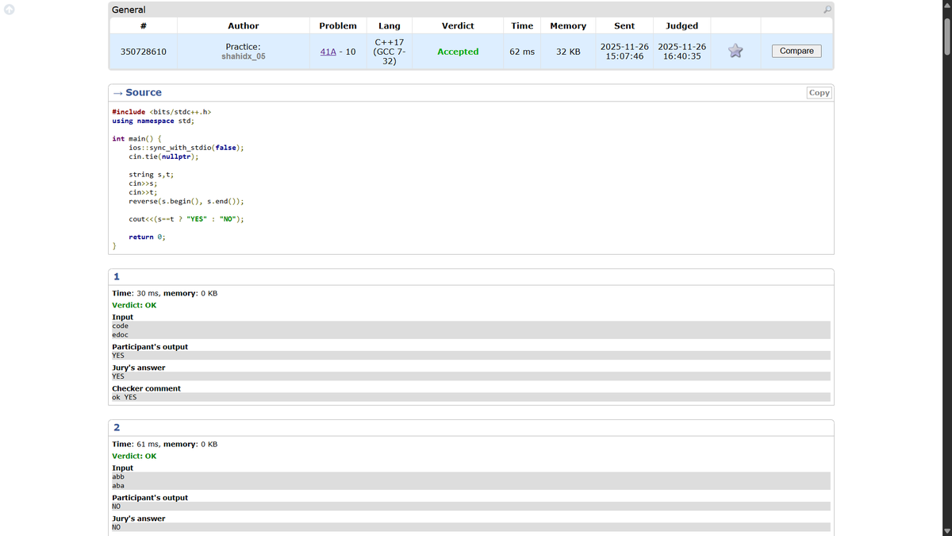Image resolution: width=952 pixels, height=536 pixels.
Task: Click the cout YES/NO line
Action: tap(186, 219)
